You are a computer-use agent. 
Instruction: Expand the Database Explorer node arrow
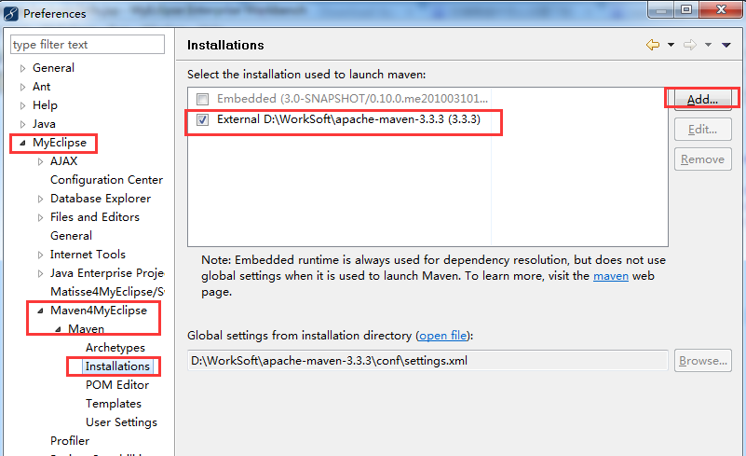tap(40, 199)
